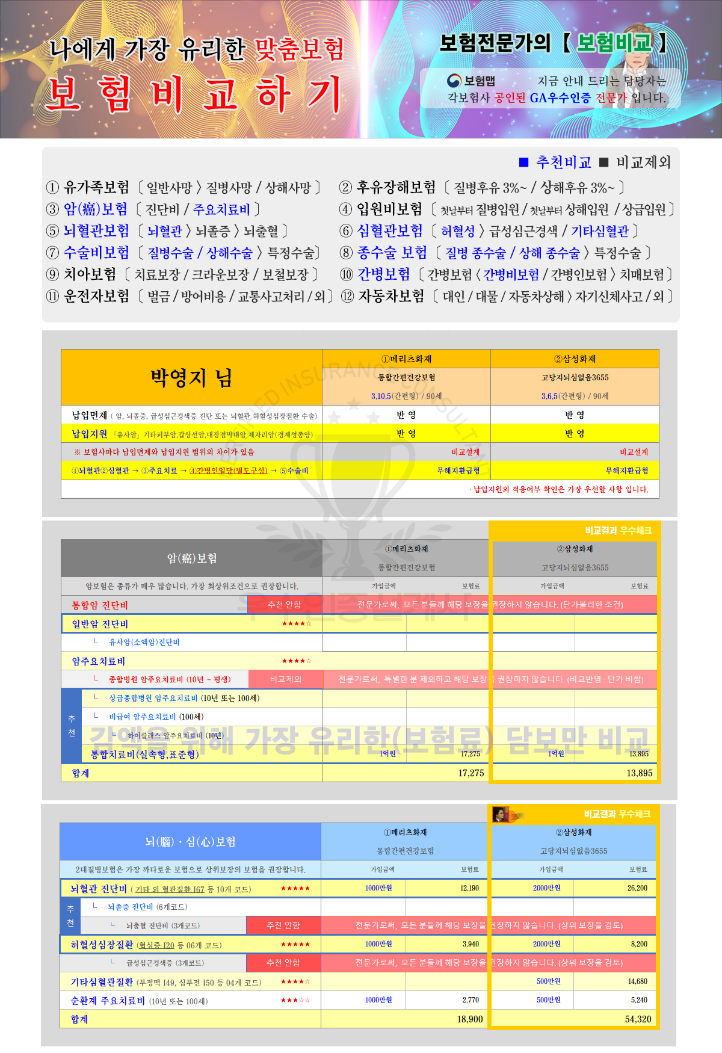Viewport: 722px width, 1053px height.
Task: Click the 17,275 total in the 암보험 합계 row
Action: (x=471, y=773)
